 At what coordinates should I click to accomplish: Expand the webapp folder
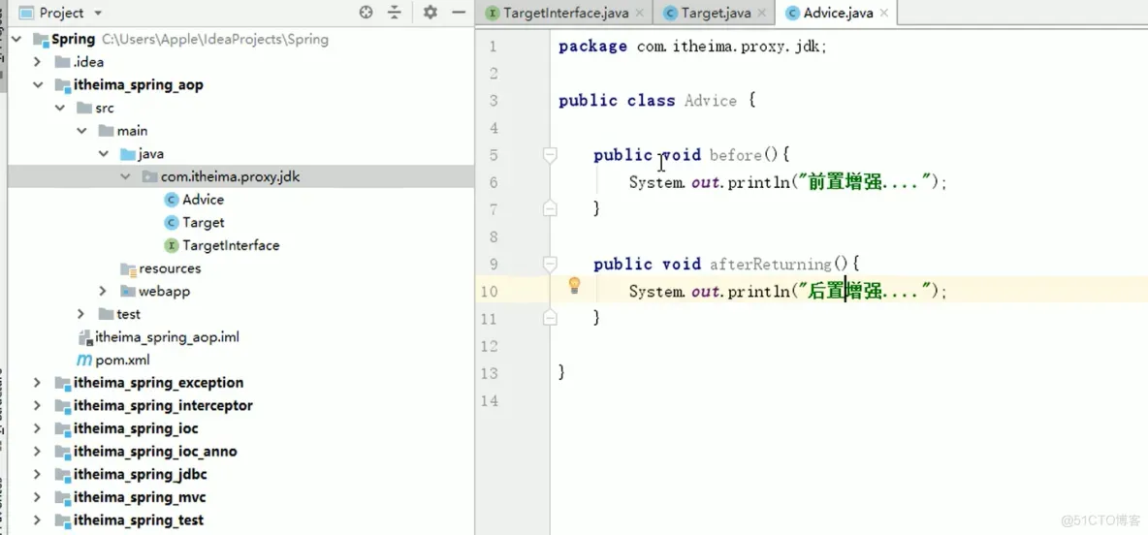click(103, 292)
